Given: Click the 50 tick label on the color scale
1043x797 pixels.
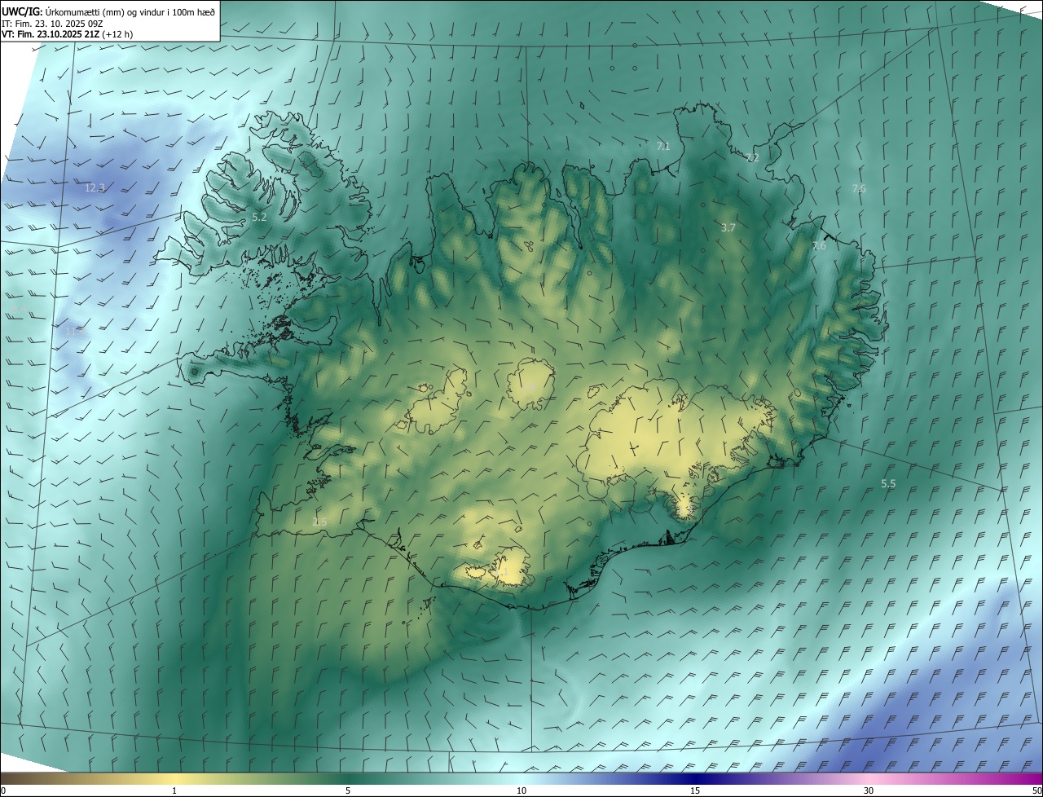Looking at the screenshot, I should point(1036,791).
